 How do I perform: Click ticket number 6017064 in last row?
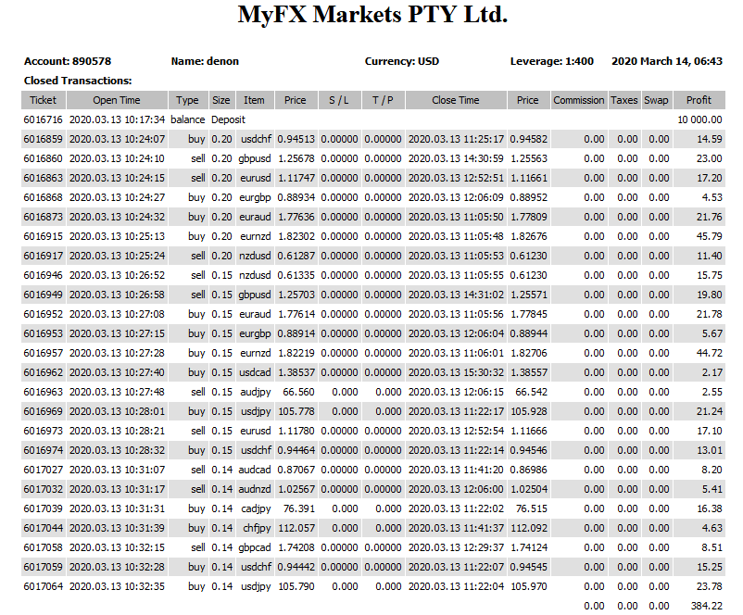tap(43, 586)
